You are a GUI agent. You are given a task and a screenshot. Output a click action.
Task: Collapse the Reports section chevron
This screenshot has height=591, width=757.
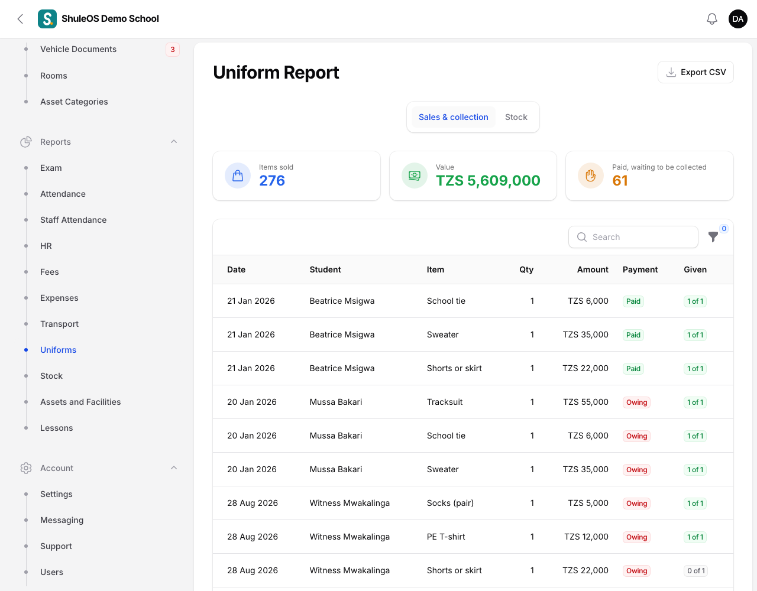pos(174,142)
